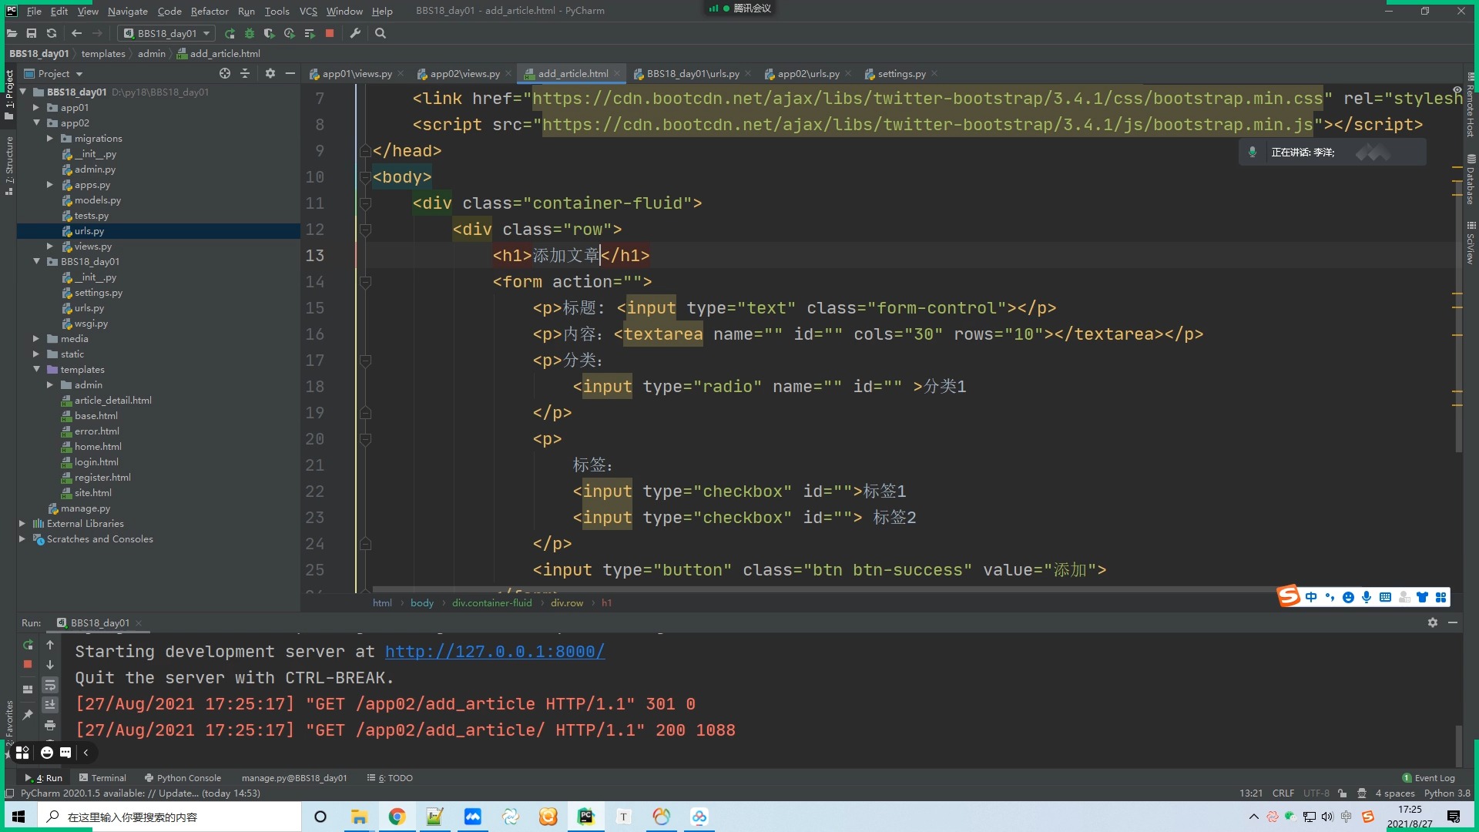Screen dimensions: 1479x832
Task: Toggle scroll to end in the Run console
Action: tap(50, 704)
